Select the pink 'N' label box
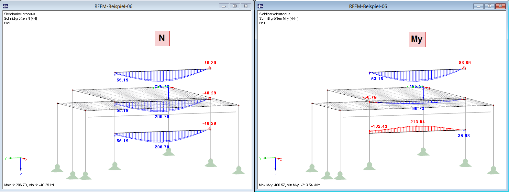509x192 pixels. 162,38
